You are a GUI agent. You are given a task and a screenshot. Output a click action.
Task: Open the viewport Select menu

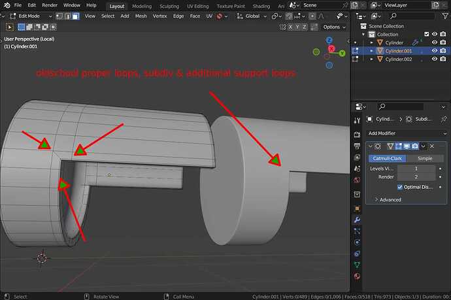(108, 16)
